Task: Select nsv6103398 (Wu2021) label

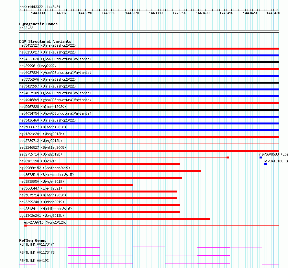Action: click(38, 161)
